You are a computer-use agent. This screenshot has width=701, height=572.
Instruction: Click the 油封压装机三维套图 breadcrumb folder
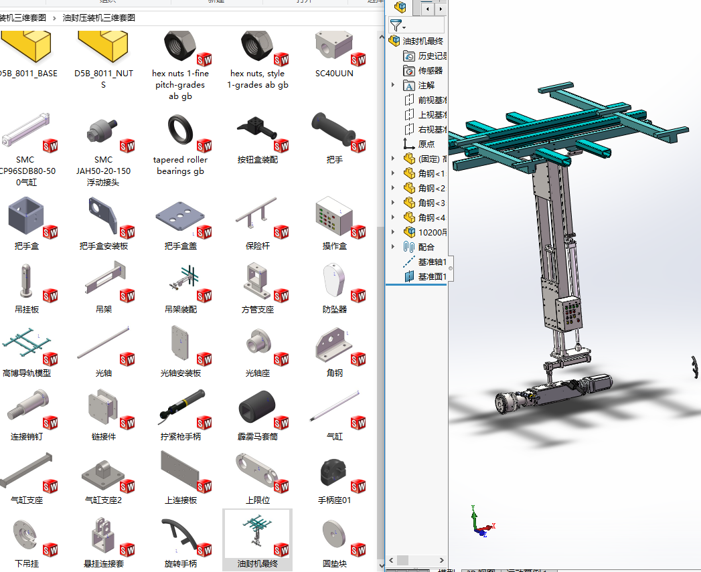click(99, 17)
